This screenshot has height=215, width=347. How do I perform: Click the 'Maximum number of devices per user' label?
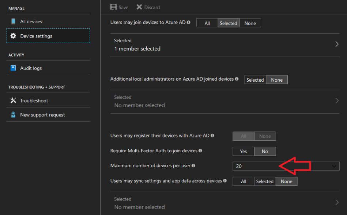pos(150,165)
